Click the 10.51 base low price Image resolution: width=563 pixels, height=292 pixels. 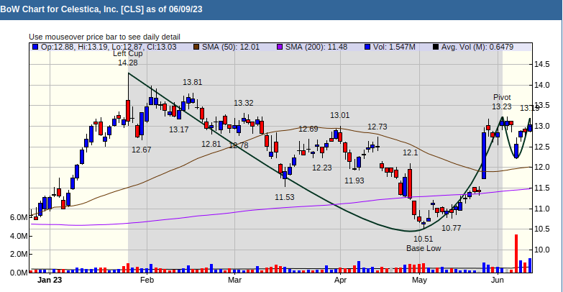[424, 239]
